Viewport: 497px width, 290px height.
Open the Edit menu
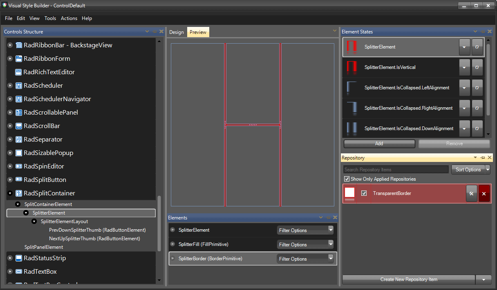pos(21,18)
